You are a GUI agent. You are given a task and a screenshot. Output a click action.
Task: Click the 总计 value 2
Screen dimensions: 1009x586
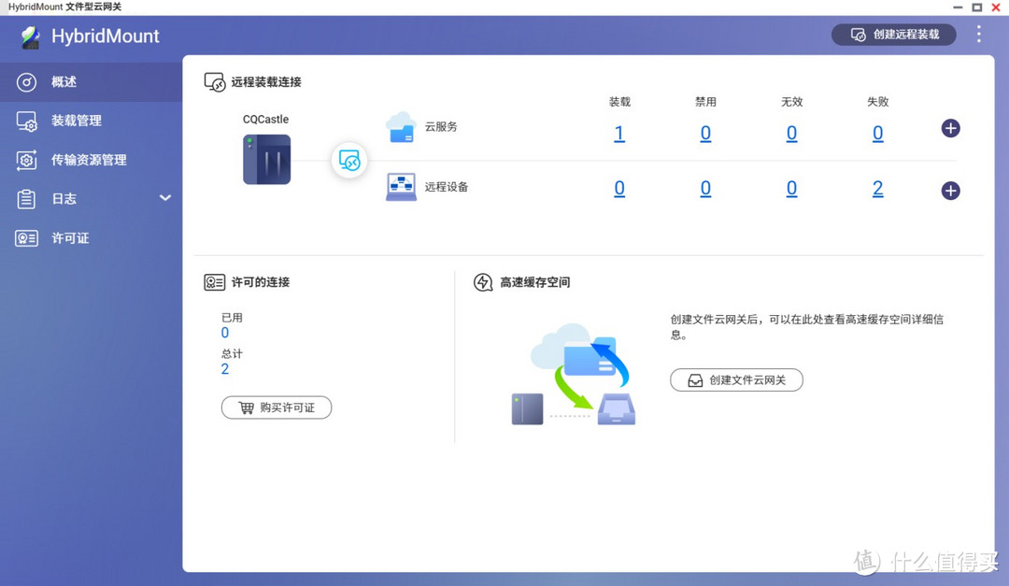click(x=224, y=369)
